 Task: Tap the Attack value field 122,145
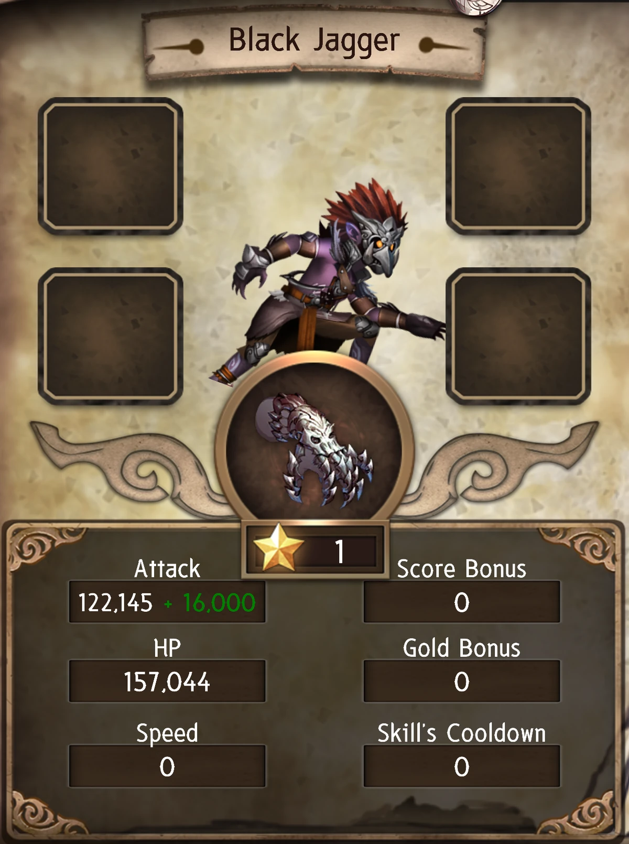click(115, 602)
